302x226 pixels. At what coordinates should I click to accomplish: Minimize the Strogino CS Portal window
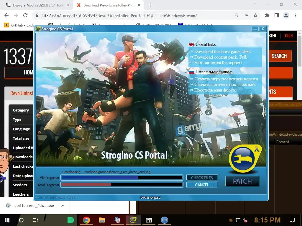[x=255, y=29]
